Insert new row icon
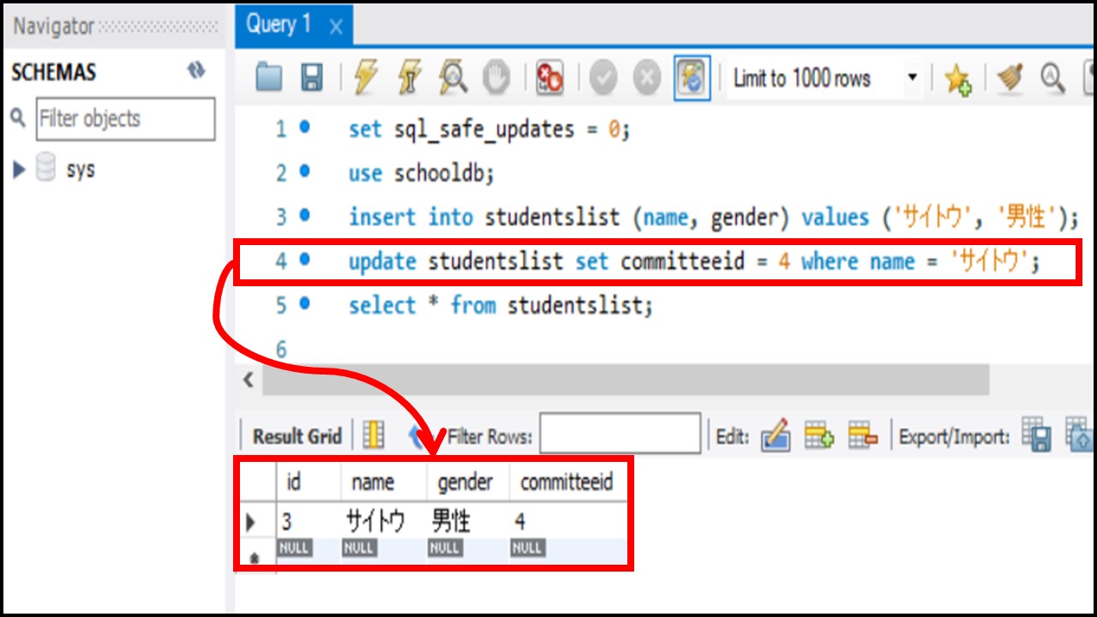Viewport: 1097px width, 617px height. [x=819, y=435]
